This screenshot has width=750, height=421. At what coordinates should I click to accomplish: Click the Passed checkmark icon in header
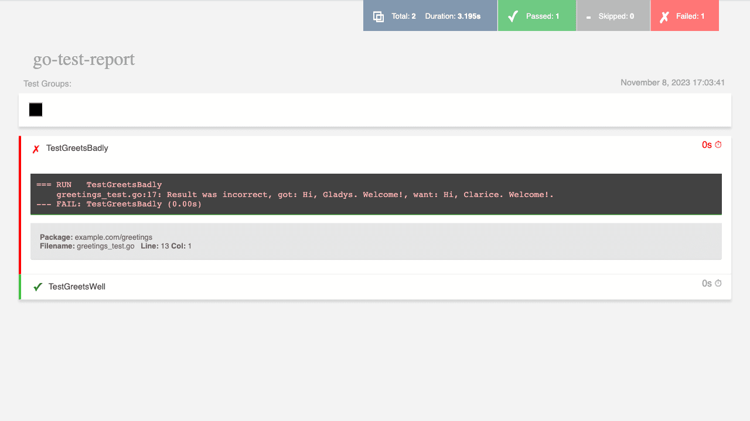point(513,16)
